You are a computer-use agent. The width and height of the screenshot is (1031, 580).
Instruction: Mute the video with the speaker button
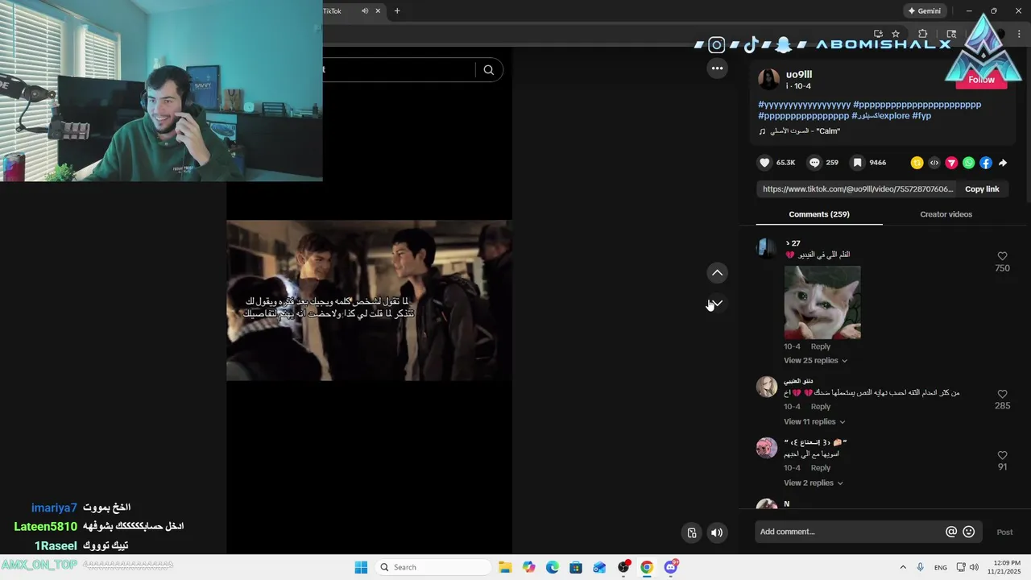(x=717, y=532)
